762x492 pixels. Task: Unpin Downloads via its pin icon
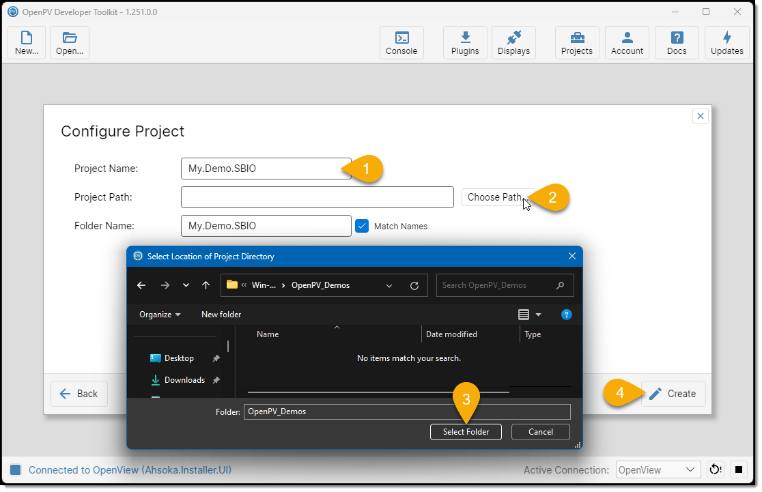pyautogui.click(x=216, y=380)
